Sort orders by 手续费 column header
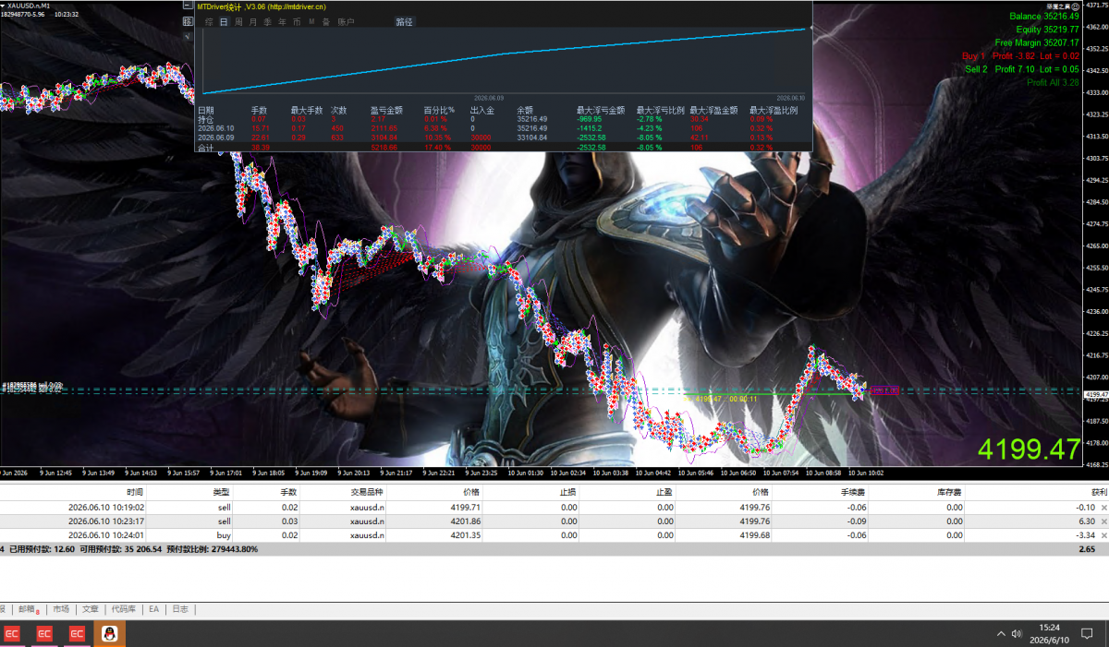1109x647 pixels. (854, 493)
